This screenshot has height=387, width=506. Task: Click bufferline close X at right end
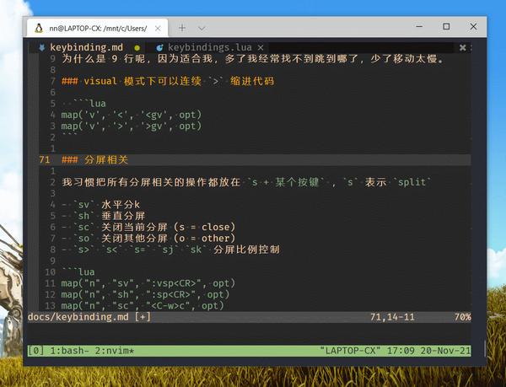[x=462, y=48]
